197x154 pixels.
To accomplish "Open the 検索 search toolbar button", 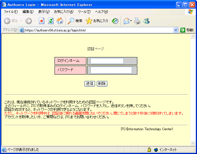I will point(75,21).
